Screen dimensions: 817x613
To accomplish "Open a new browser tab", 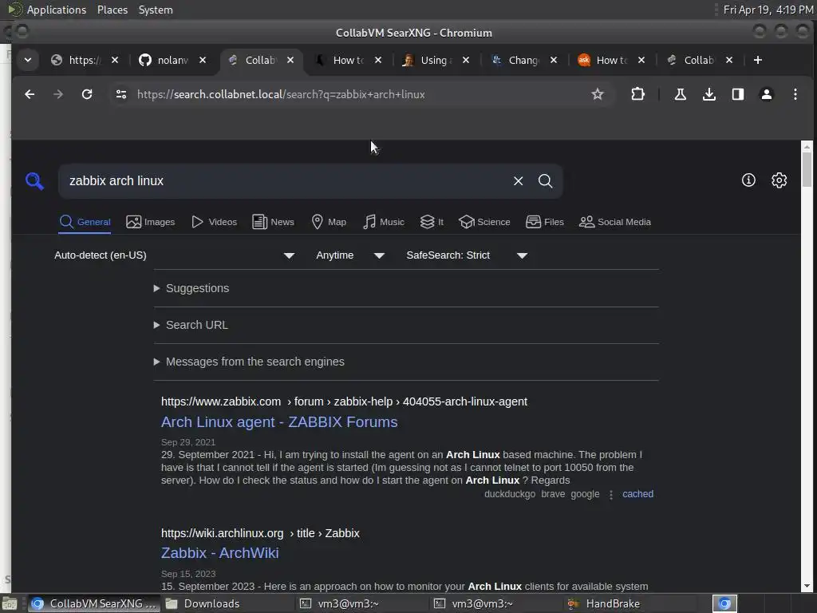I will pyautogui.click(x=758, y=61).
